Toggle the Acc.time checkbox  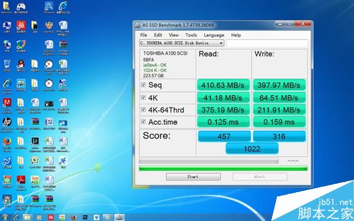pyautogui.click(x=143, y=121)
